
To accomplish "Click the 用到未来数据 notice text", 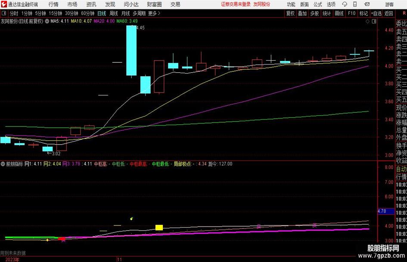I will [13, 253].
